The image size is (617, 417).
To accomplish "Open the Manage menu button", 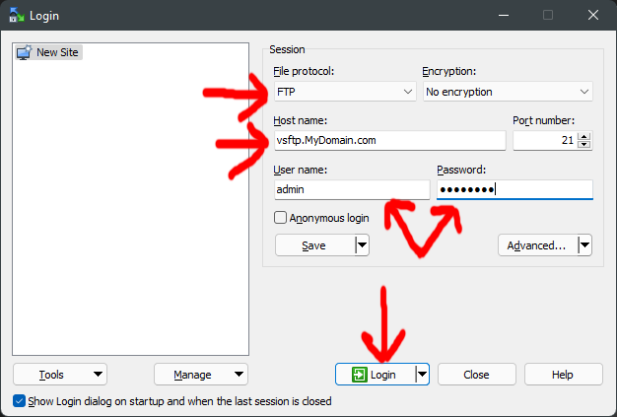I will pyautogui.click(x=201, y=375).
